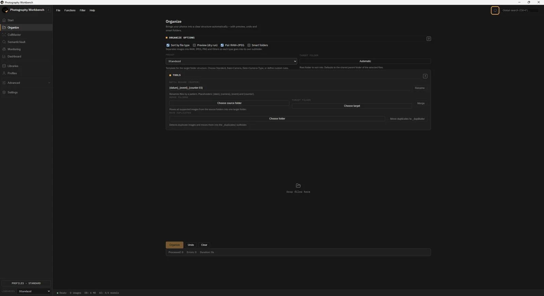Open the Libraries Standard dropdown at the bottom
Viewport: 544px width, 296px height.
click(34, 291)
